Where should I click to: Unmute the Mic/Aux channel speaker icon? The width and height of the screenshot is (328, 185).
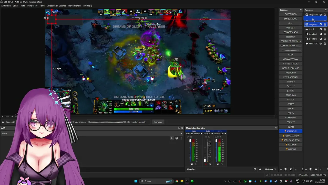pos(206,164)
